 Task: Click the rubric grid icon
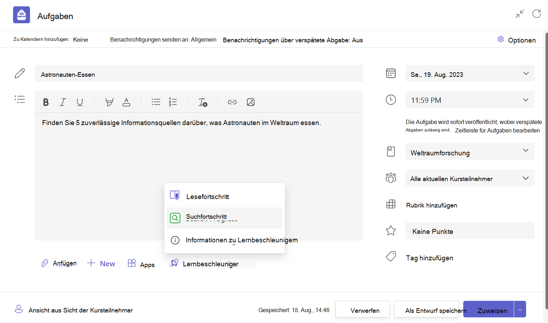(x=391, y=204)
